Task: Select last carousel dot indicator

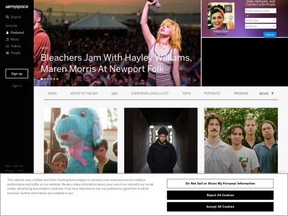Action: point(58,79)
